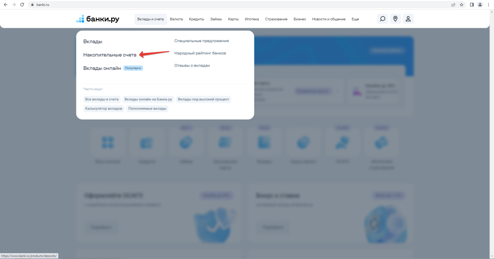Reload the page with refresh icon
494x259 pixels.
(22, 5)
